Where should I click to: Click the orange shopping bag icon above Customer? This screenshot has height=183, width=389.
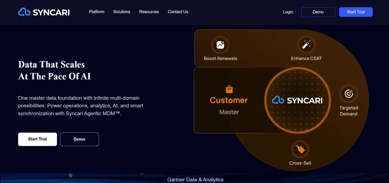pos(229,90)
